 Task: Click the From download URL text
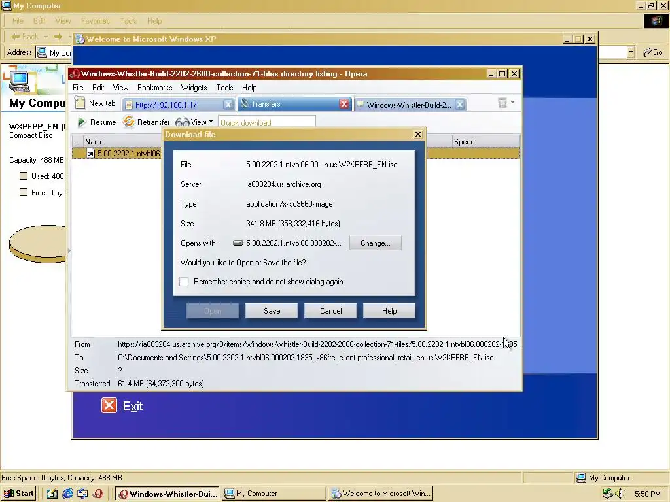pos(319,344)
